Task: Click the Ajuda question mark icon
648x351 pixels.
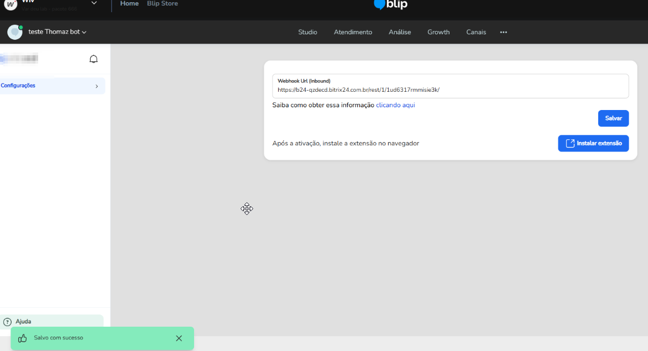Action: click(7, 322)
